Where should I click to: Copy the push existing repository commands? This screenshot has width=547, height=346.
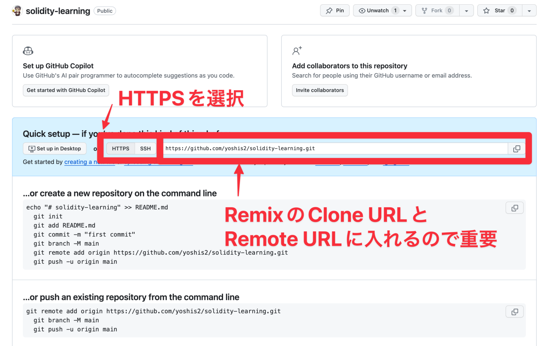pyautogui.click(x=515, y=312)
